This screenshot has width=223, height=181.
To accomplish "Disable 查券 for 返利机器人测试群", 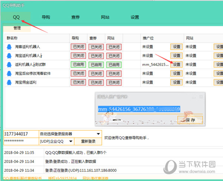I will coord(96,65).
